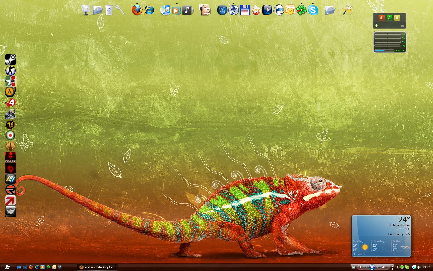Restore the Windows Media Player window from taskbar
The height and width of the screenshot is (271, 433).
[392, 269]
